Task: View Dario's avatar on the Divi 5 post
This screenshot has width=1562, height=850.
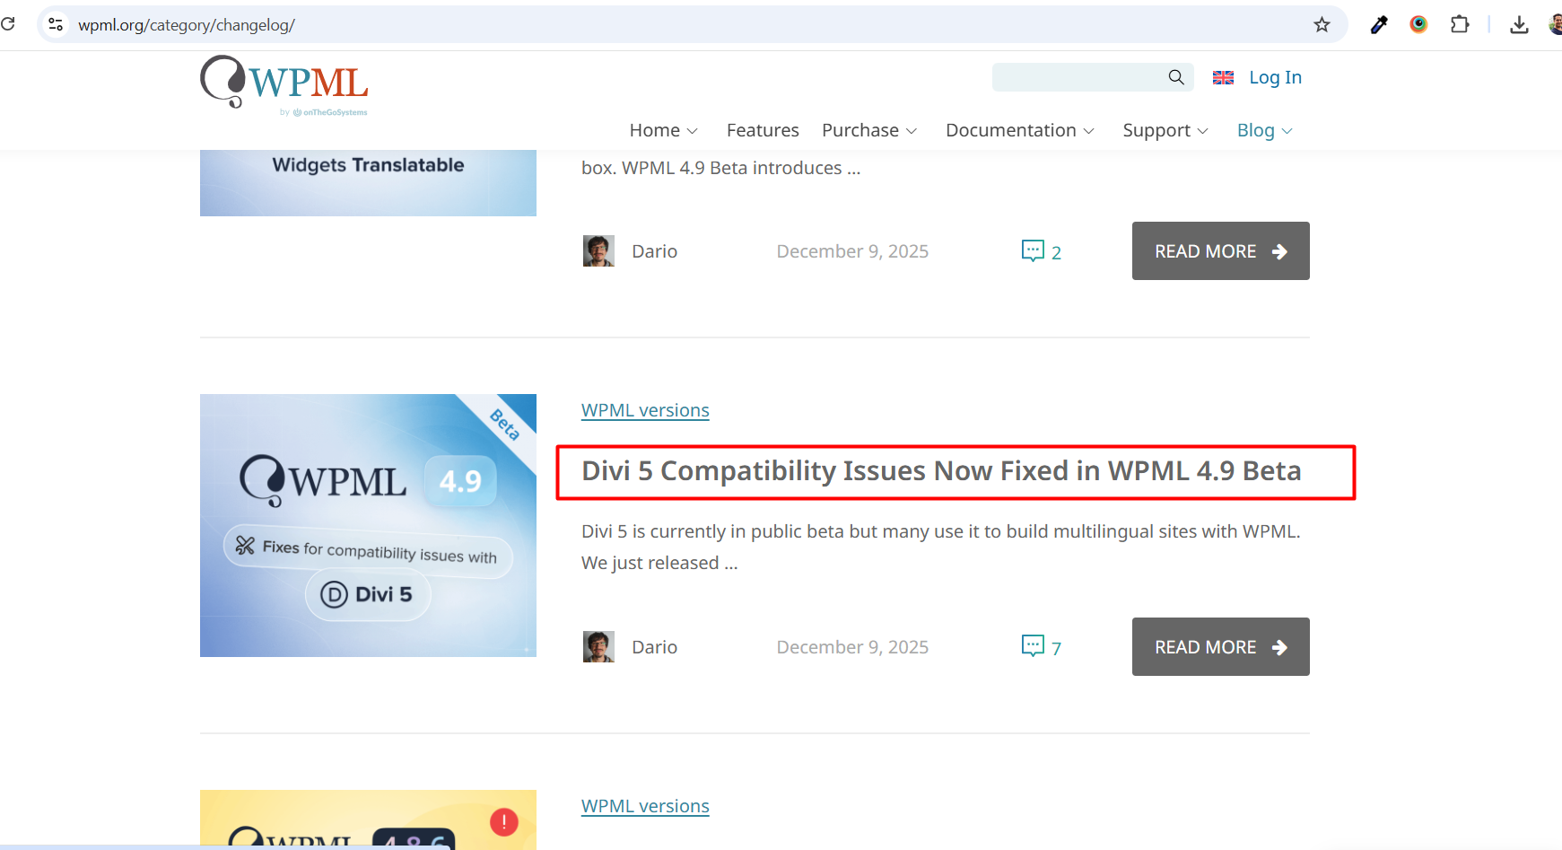Action: click(598, 647)
